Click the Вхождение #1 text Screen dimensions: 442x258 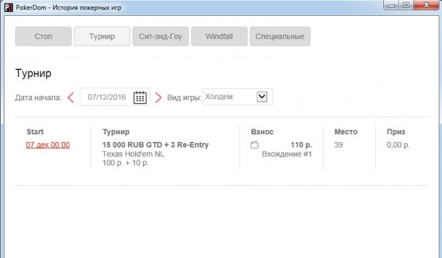coord(287,154)
